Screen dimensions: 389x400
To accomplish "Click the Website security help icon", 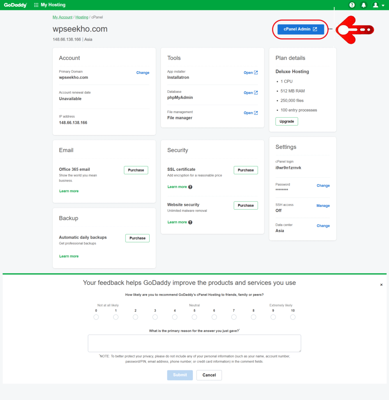I will tap(190, 222).
